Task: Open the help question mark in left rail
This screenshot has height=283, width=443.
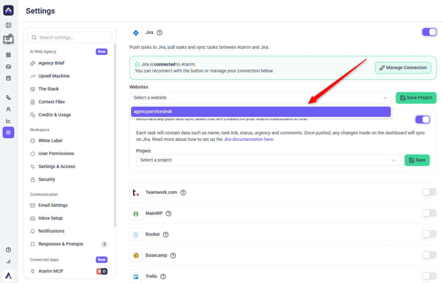Action: (9, 250)
